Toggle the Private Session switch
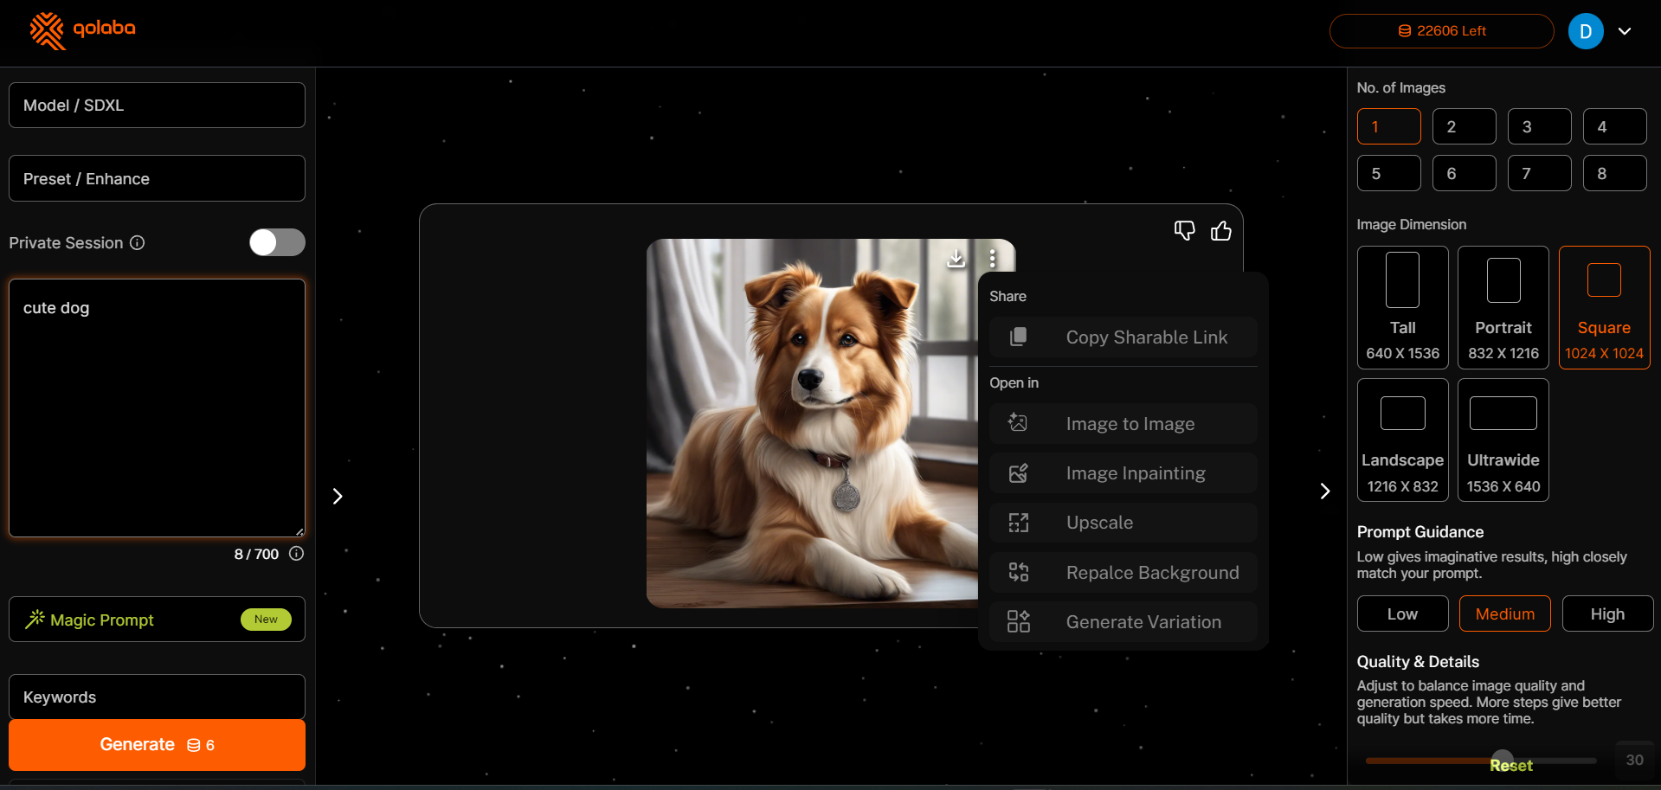 click(x=277, y=242)
